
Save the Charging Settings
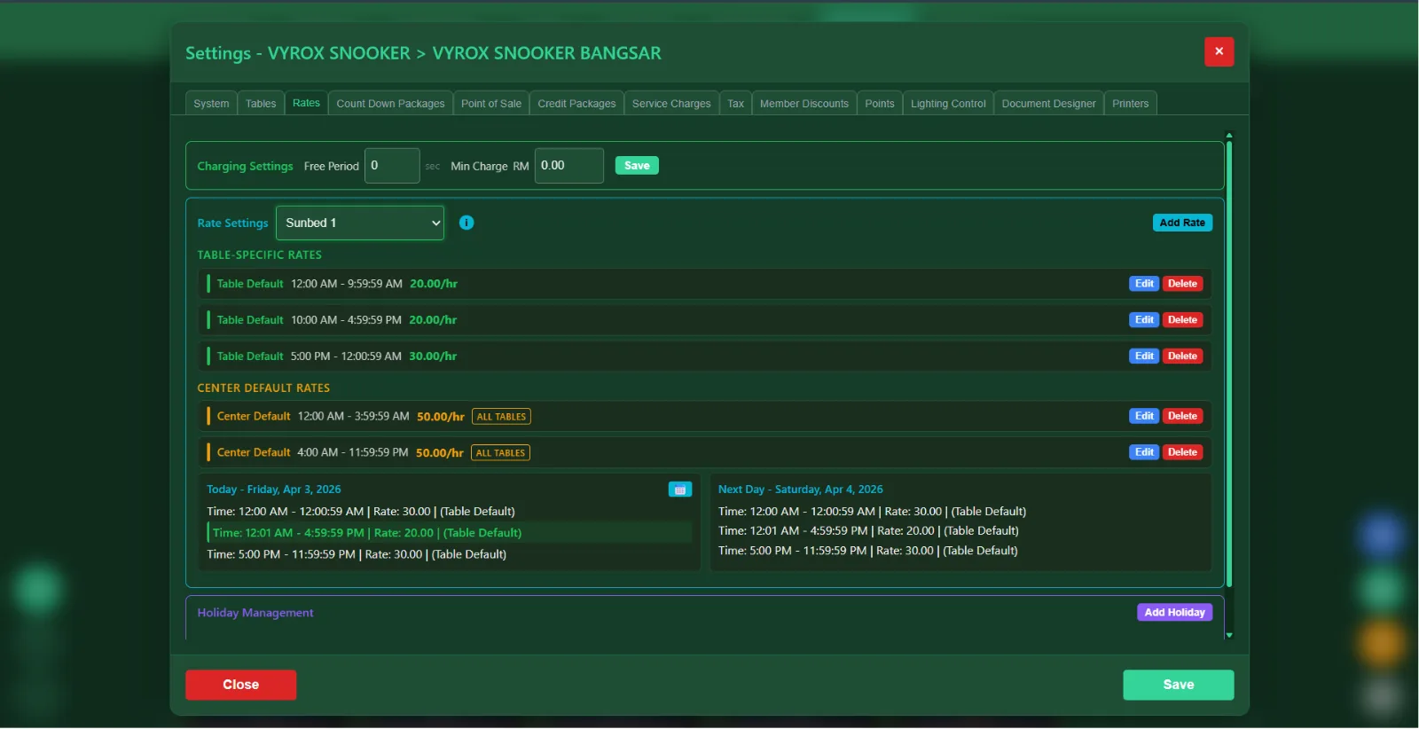pos(637,166)
